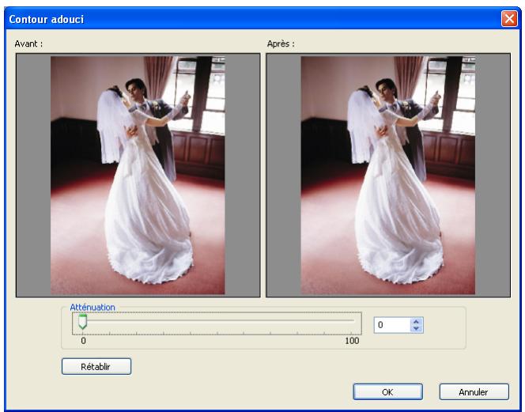Cancel the dialog with Annuler
Screen dimensions: 525x412
pyautogui.click(x=474, y=392)
